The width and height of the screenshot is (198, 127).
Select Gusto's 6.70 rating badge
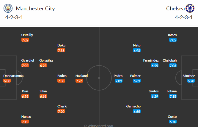[172, 122]
